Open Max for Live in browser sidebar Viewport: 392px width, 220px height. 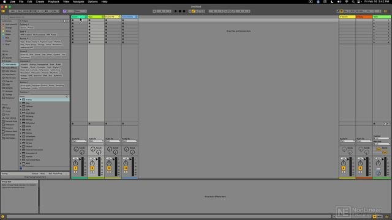point(10,78)
